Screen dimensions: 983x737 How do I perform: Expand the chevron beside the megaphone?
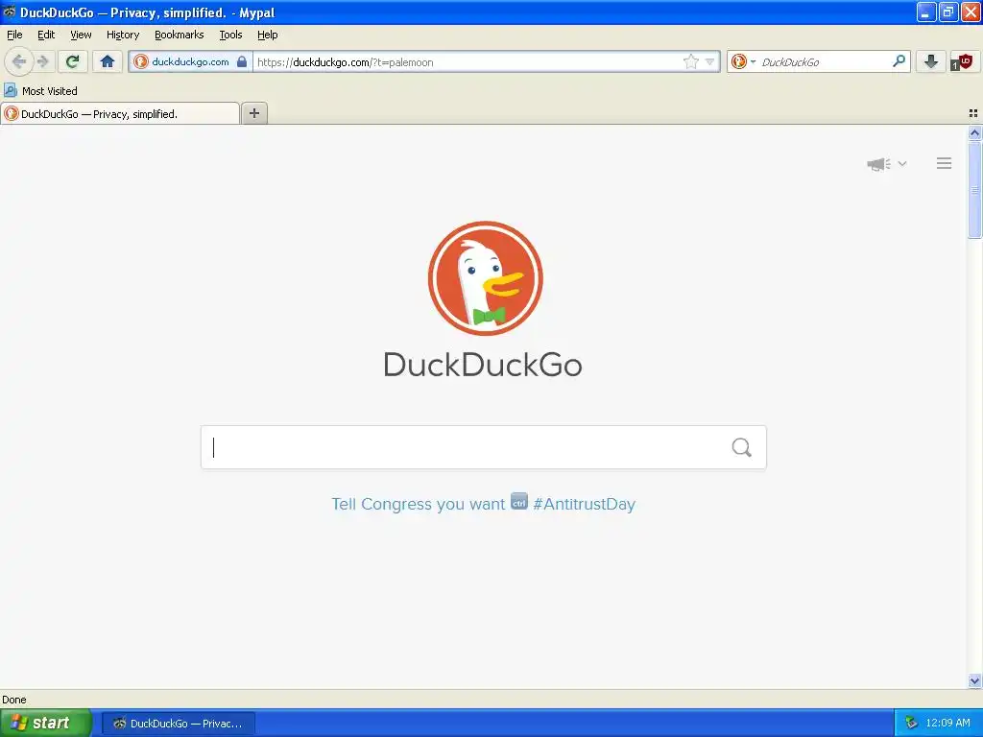pyautogui.click(x=902, y=163)
